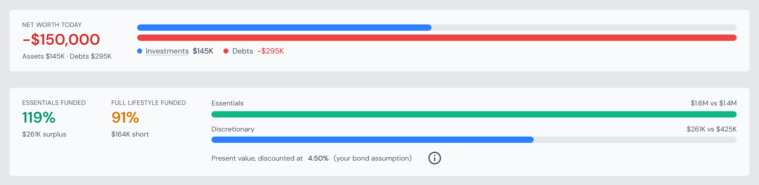This screenshot has width=759, height=185.
Task: Click the $261K surplus text
Action: [x=44, y=134]
